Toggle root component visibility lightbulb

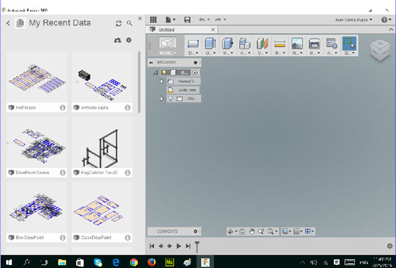(x=164, y=73)
